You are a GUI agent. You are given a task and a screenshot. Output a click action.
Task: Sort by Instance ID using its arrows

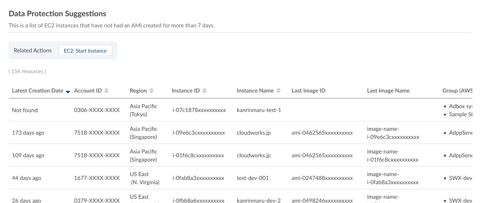point(205,91)
